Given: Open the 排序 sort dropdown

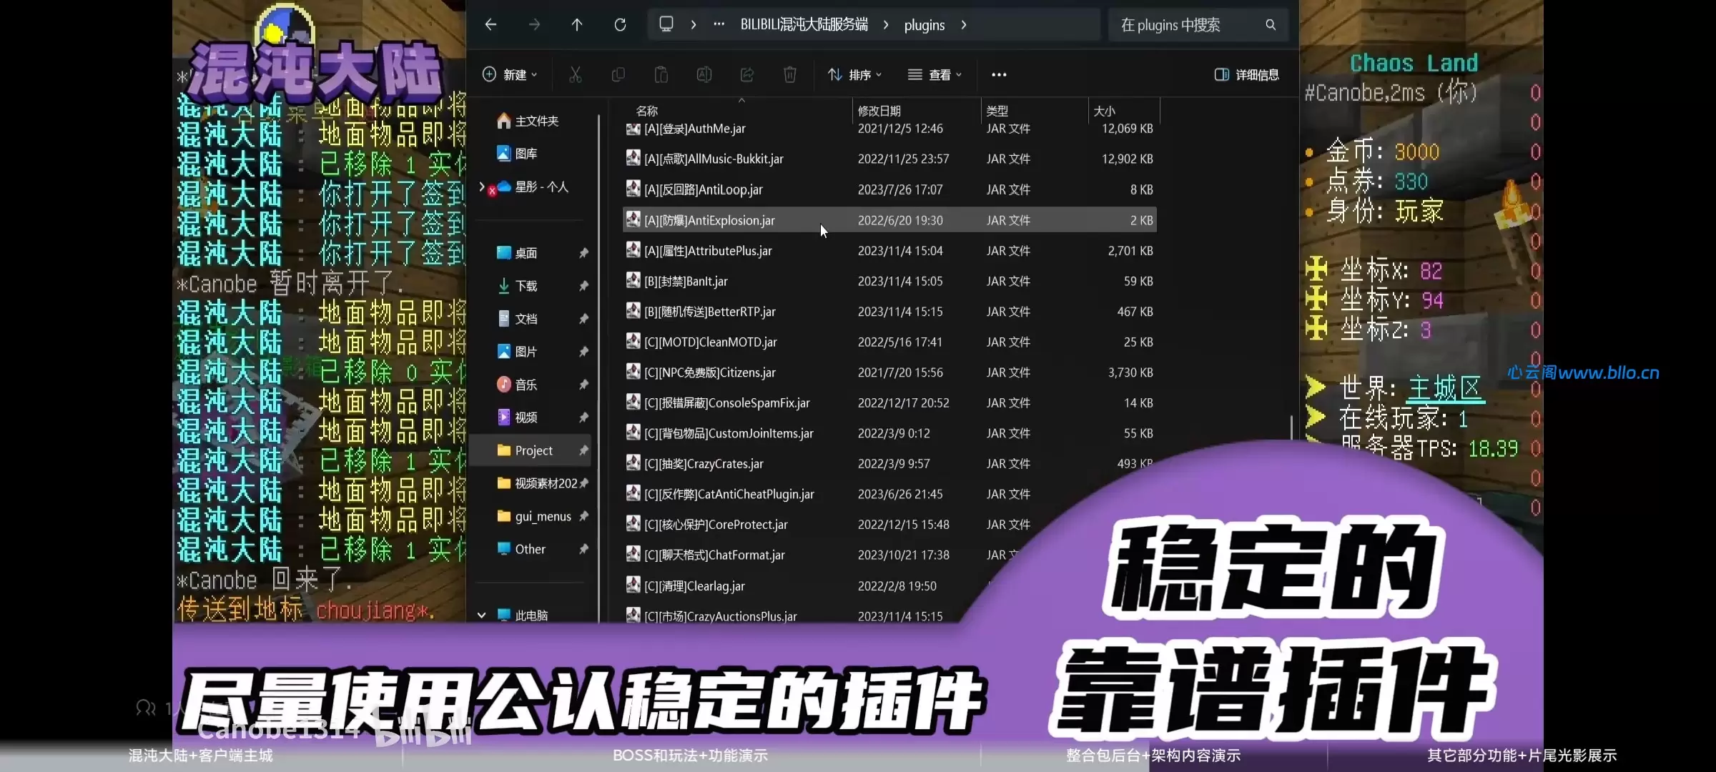Looking at the screenshot, I should 855,74.
